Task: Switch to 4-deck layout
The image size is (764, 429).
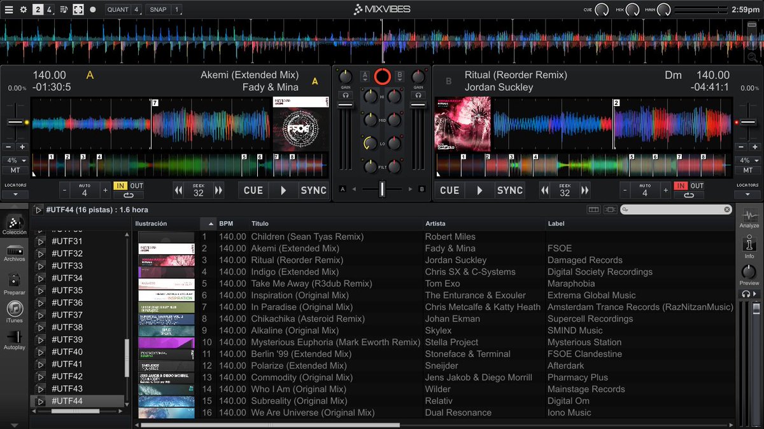Action: point(50,10)
